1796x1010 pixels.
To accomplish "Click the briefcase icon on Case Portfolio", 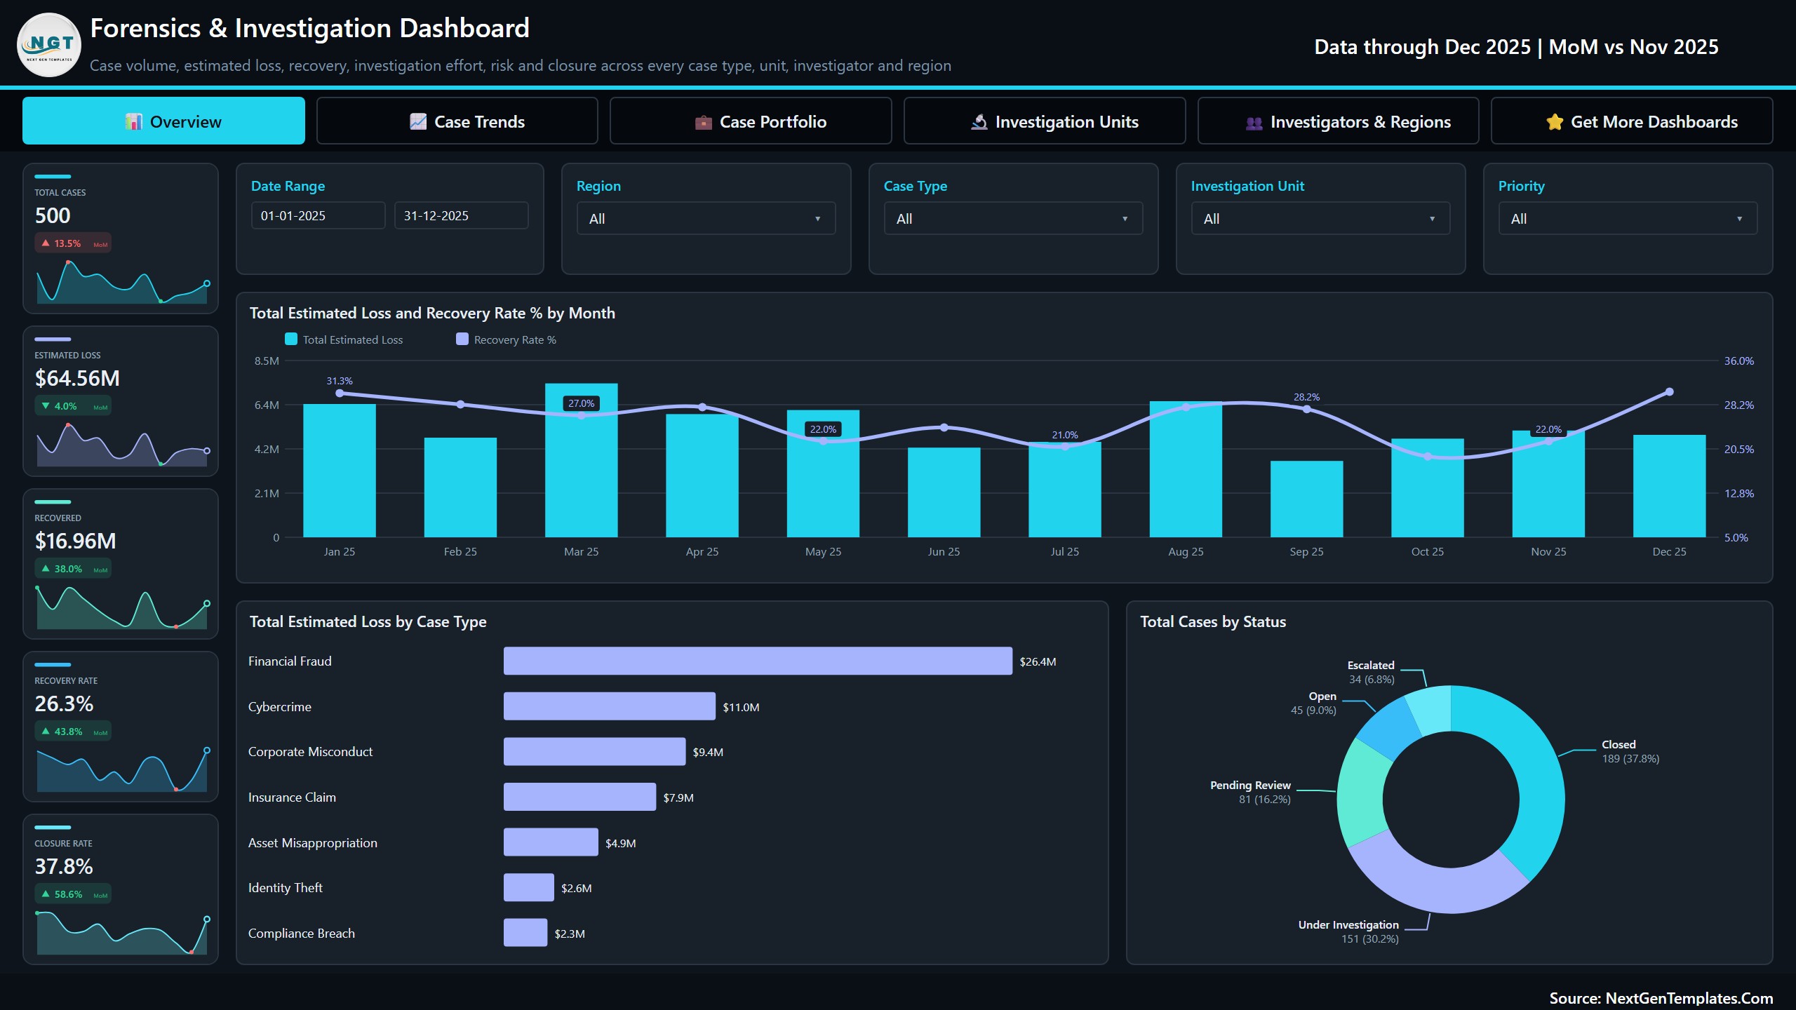I will 704,123.
